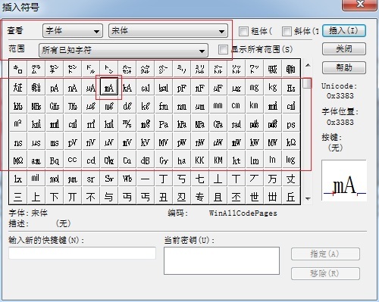Select the 上 character cell
Screen dimensions: 379x302
click(x=36, y=196)
